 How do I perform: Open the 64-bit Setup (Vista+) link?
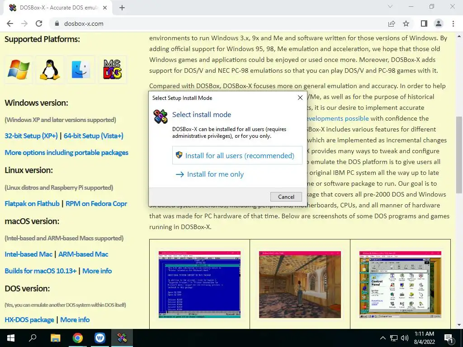point(94,136)
